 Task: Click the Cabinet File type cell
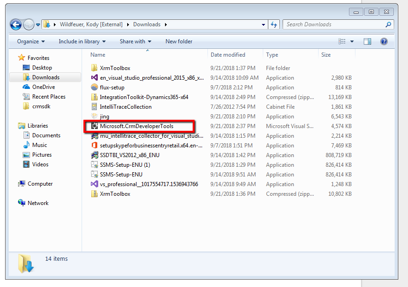[x=280, y=106]
